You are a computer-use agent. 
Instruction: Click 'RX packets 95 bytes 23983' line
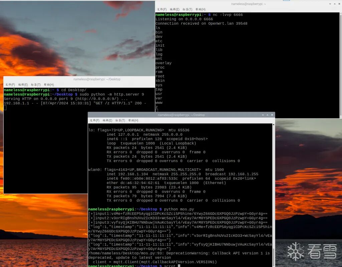point(149,187)
